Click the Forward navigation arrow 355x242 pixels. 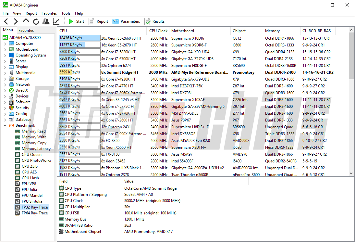[x=16, y=21]
